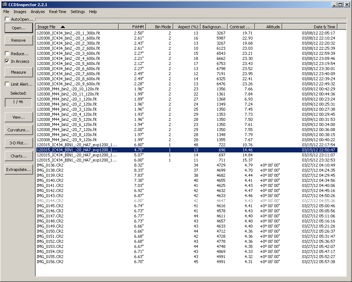Click the Selected 1 / 46 counter field

coord(18,102)
